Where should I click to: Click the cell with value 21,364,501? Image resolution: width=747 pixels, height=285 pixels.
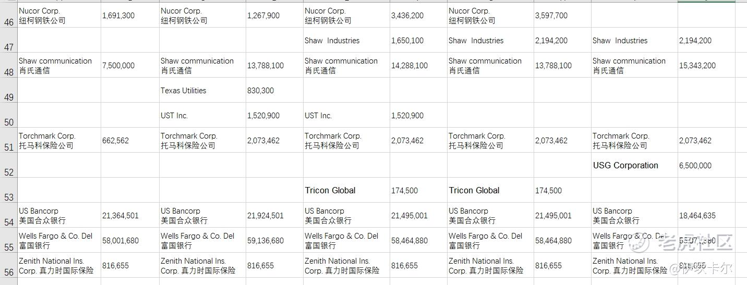pos(129,216)
